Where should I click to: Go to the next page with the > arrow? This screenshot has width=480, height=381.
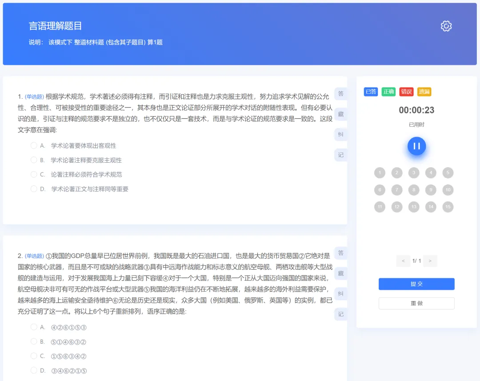[430, 261]
